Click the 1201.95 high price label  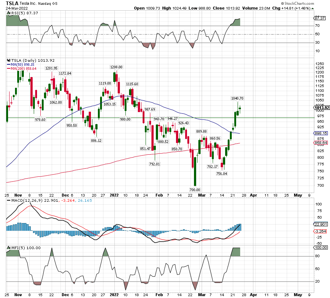point(51,68)
